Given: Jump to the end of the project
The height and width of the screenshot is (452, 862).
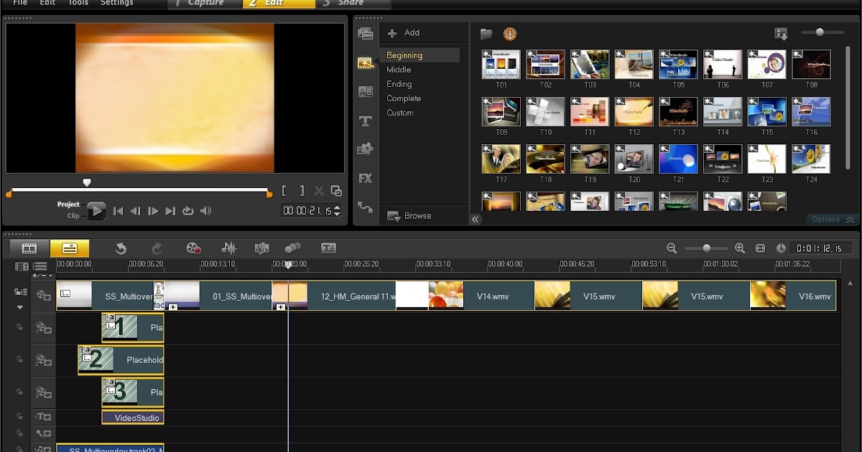Looking at the screenshot, I should coord(170,211).
